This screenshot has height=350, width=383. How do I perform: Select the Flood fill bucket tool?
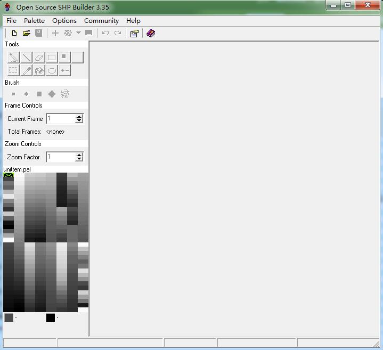click(x=39, y=70)
